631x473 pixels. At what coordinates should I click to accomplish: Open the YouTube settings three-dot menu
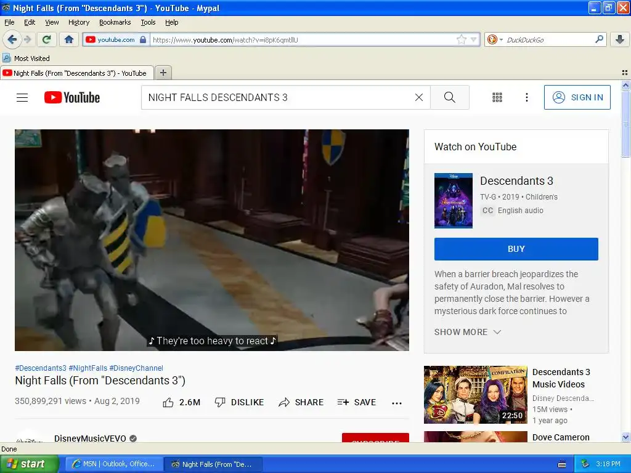(x=527, y=97)
